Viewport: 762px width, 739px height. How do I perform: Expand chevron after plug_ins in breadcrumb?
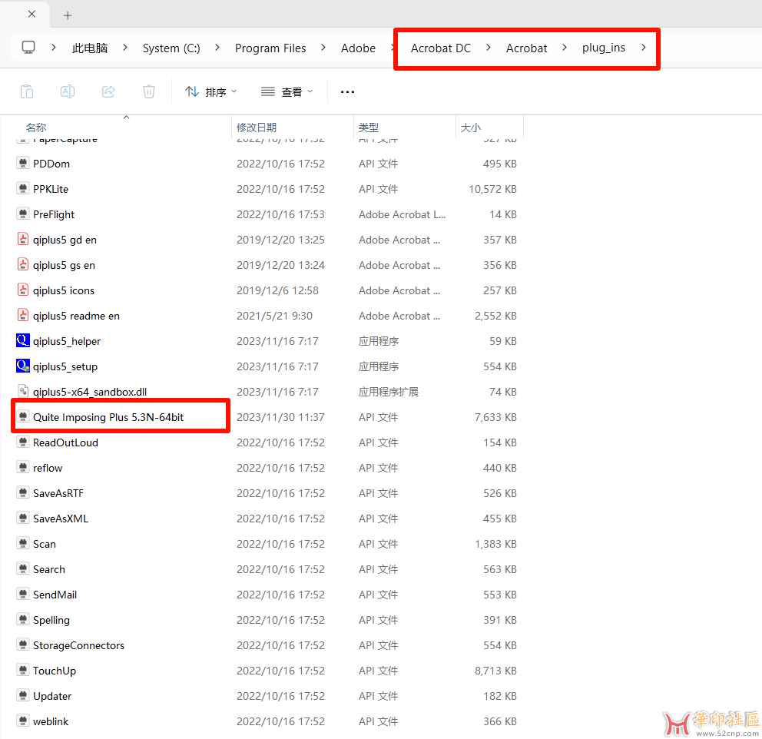pos(644,48)
